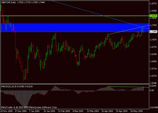The image size is (158, 113).
Task: Click the 1.7750 price axis value
Action: (x=153, y=25)
